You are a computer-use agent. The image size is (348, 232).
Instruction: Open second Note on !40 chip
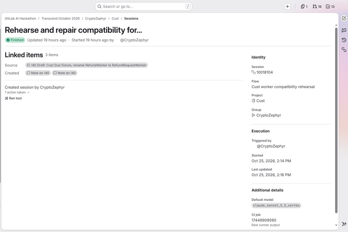65,73
